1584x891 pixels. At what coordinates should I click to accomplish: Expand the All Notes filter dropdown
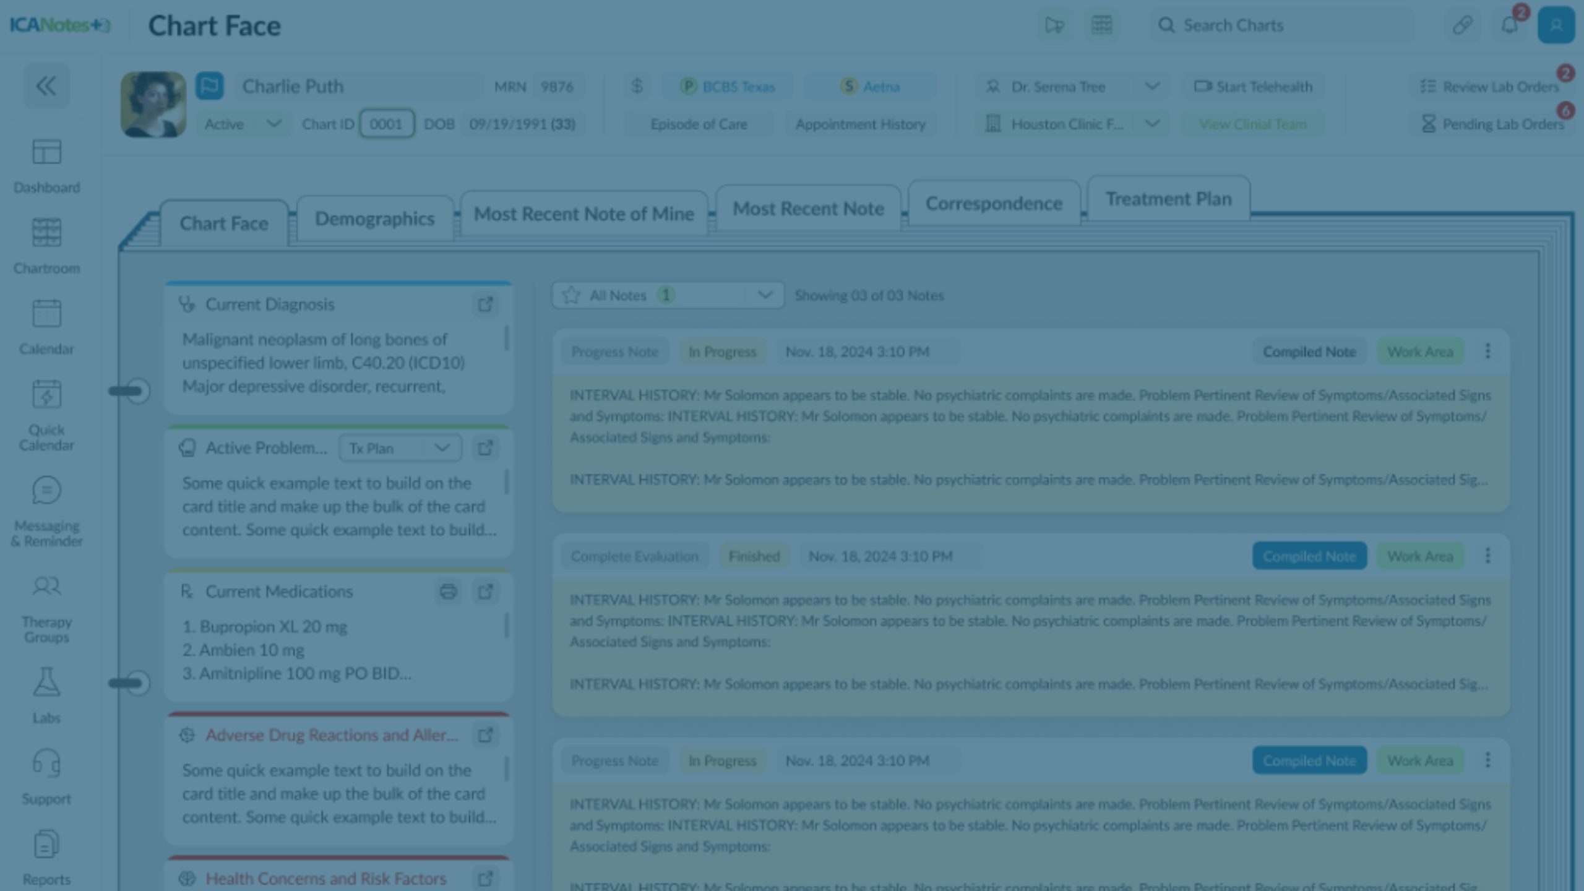pyautogui.click(x=765, y=295)
